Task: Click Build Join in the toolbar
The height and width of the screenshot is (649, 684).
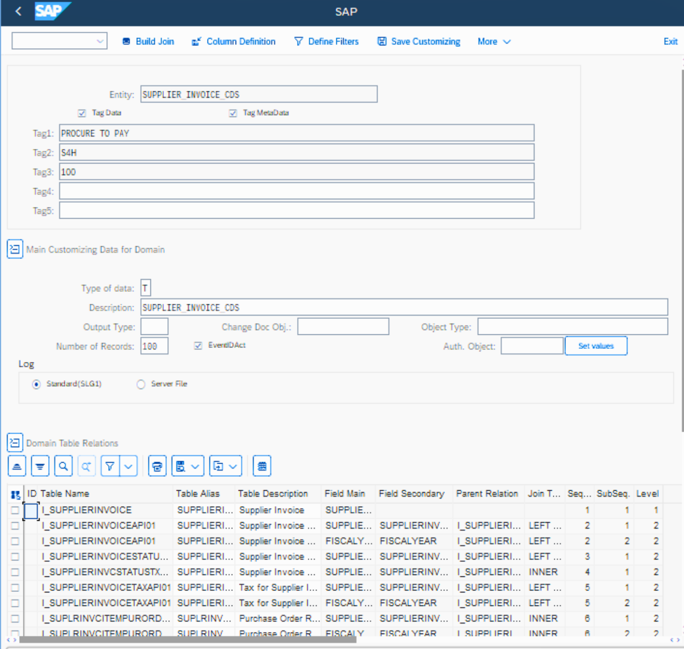Action: (148, 42)
